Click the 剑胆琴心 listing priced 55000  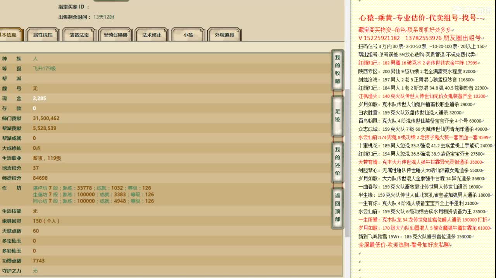click(x=421, y=170)
